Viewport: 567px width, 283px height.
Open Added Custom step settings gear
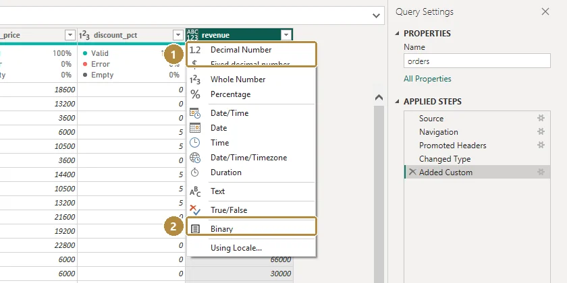(x=541, y=172)
